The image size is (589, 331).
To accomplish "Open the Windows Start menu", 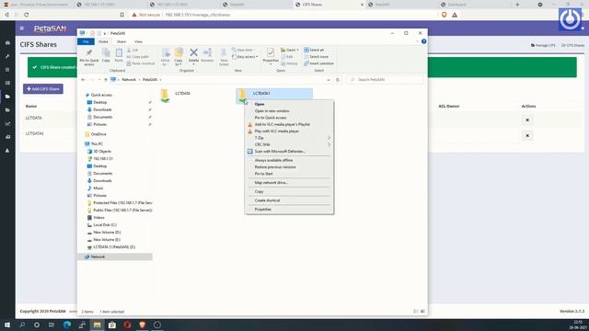I will click(x=7, y=325).
